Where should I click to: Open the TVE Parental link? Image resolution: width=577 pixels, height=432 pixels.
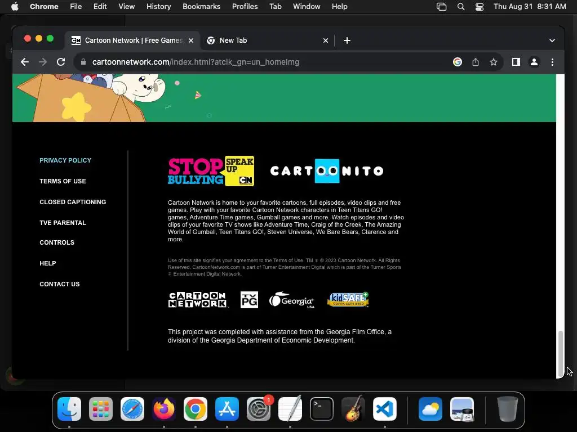pos(63,223)
